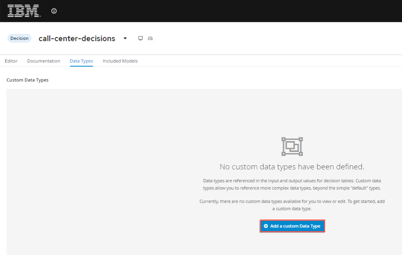This screenshot has width=402, height=255.
Task: Click the monitor icon next to the title
Action: click(x=141, y=38)
